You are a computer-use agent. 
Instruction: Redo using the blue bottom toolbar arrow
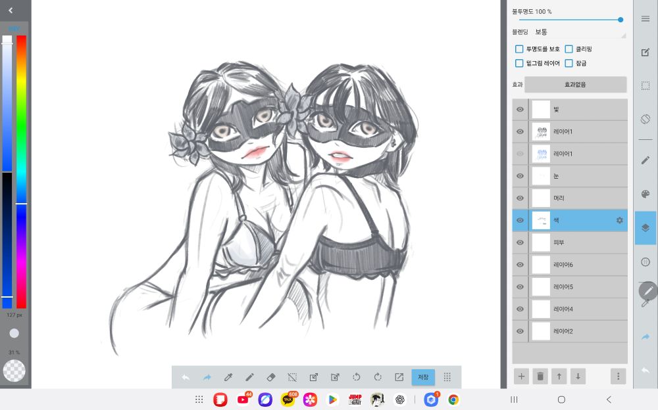click(207, 377)
